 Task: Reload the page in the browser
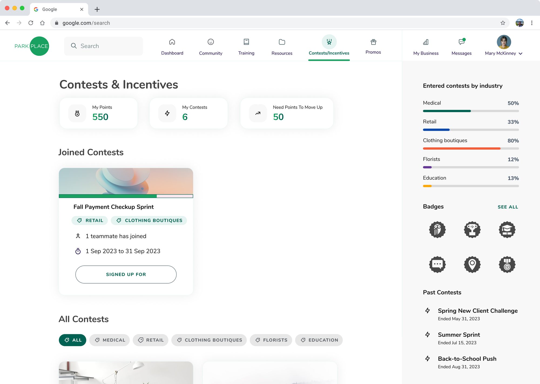pos(31,23)
